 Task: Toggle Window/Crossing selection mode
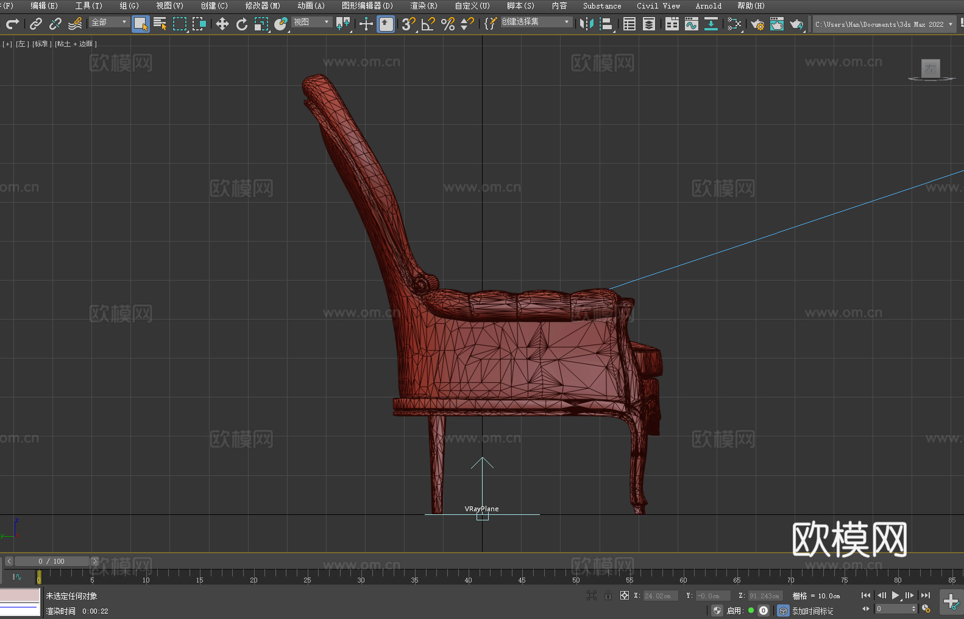click(x=199, y=24)
